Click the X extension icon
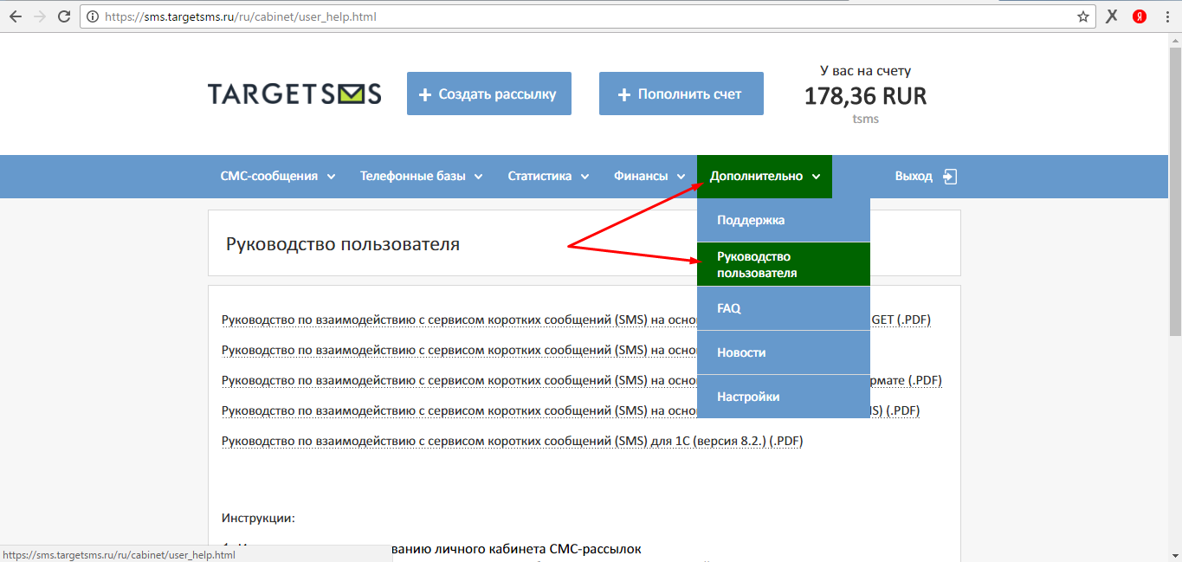The image size is (1182, 562). (x=1113, y=16)
